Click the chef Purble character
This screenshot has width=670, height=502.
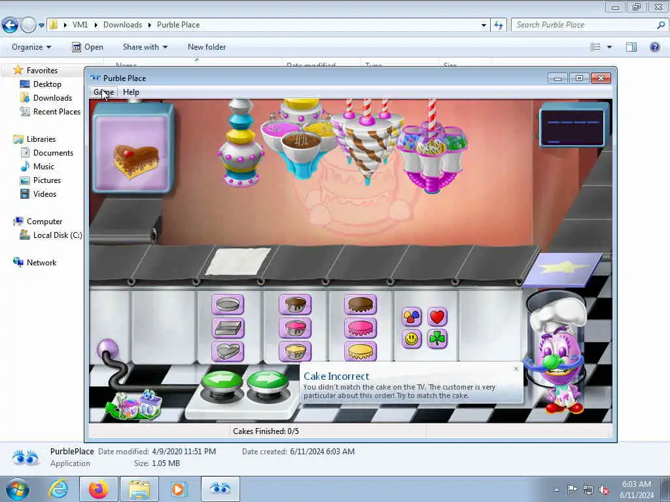click(x=557, y=356)
